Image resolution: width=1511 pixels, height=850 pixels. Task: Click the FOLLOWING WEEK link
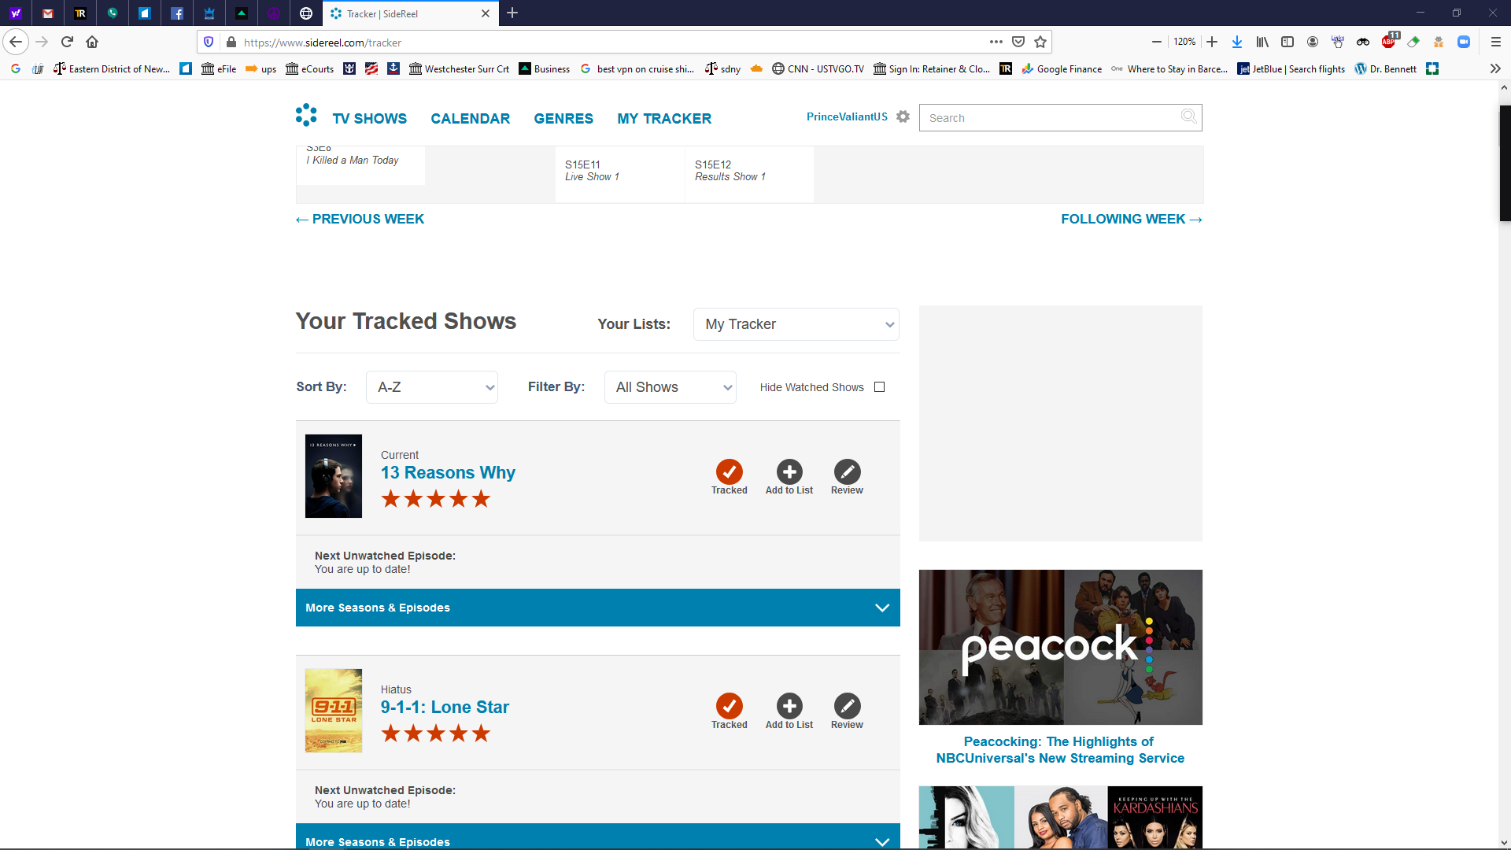[1131, 219]
